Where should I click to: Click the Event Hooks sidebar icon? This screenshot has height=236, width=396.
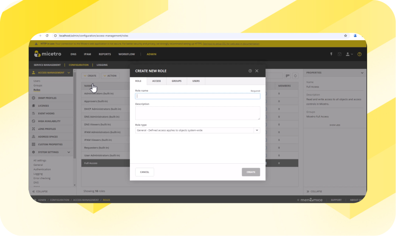(34, 113)
